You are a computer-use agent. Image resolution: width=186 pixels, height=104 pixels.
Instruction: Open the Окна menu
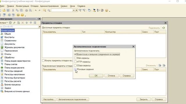click(x=72, y=6)
